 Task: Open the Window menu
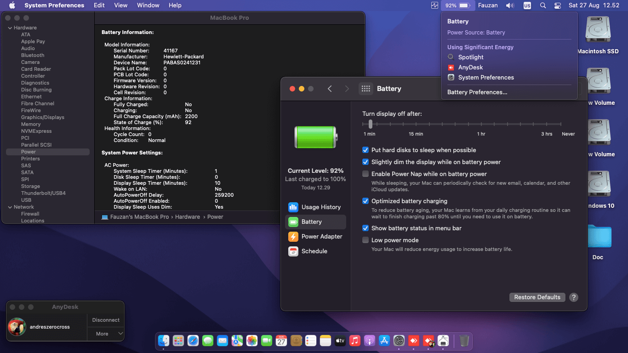(148, 6)
